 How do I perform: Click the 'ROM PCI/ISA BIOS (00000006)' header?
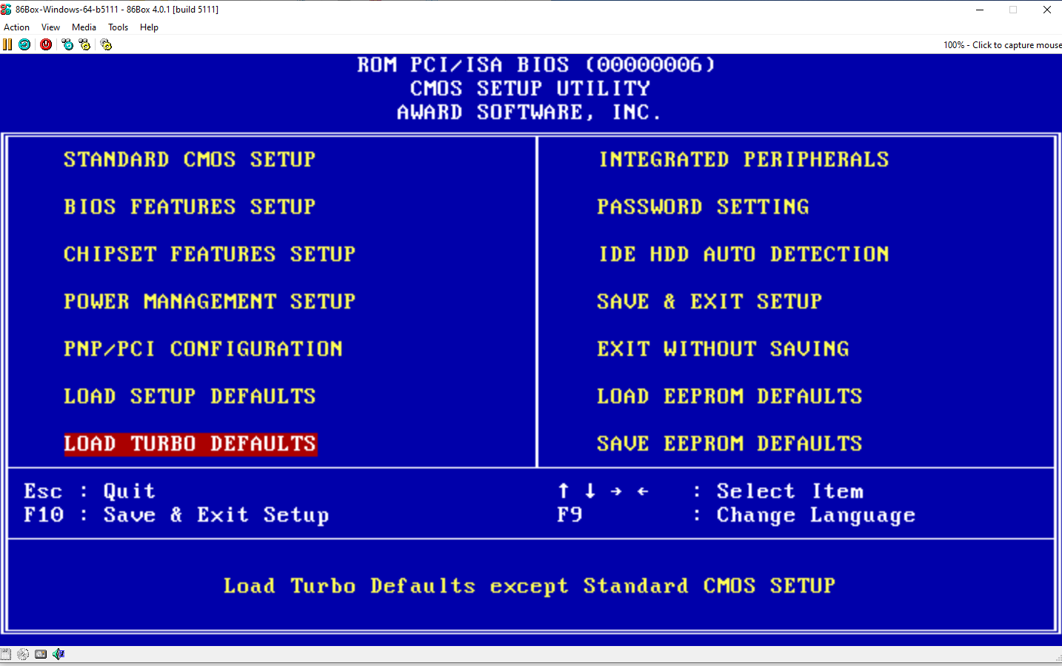tap(536, 64)
